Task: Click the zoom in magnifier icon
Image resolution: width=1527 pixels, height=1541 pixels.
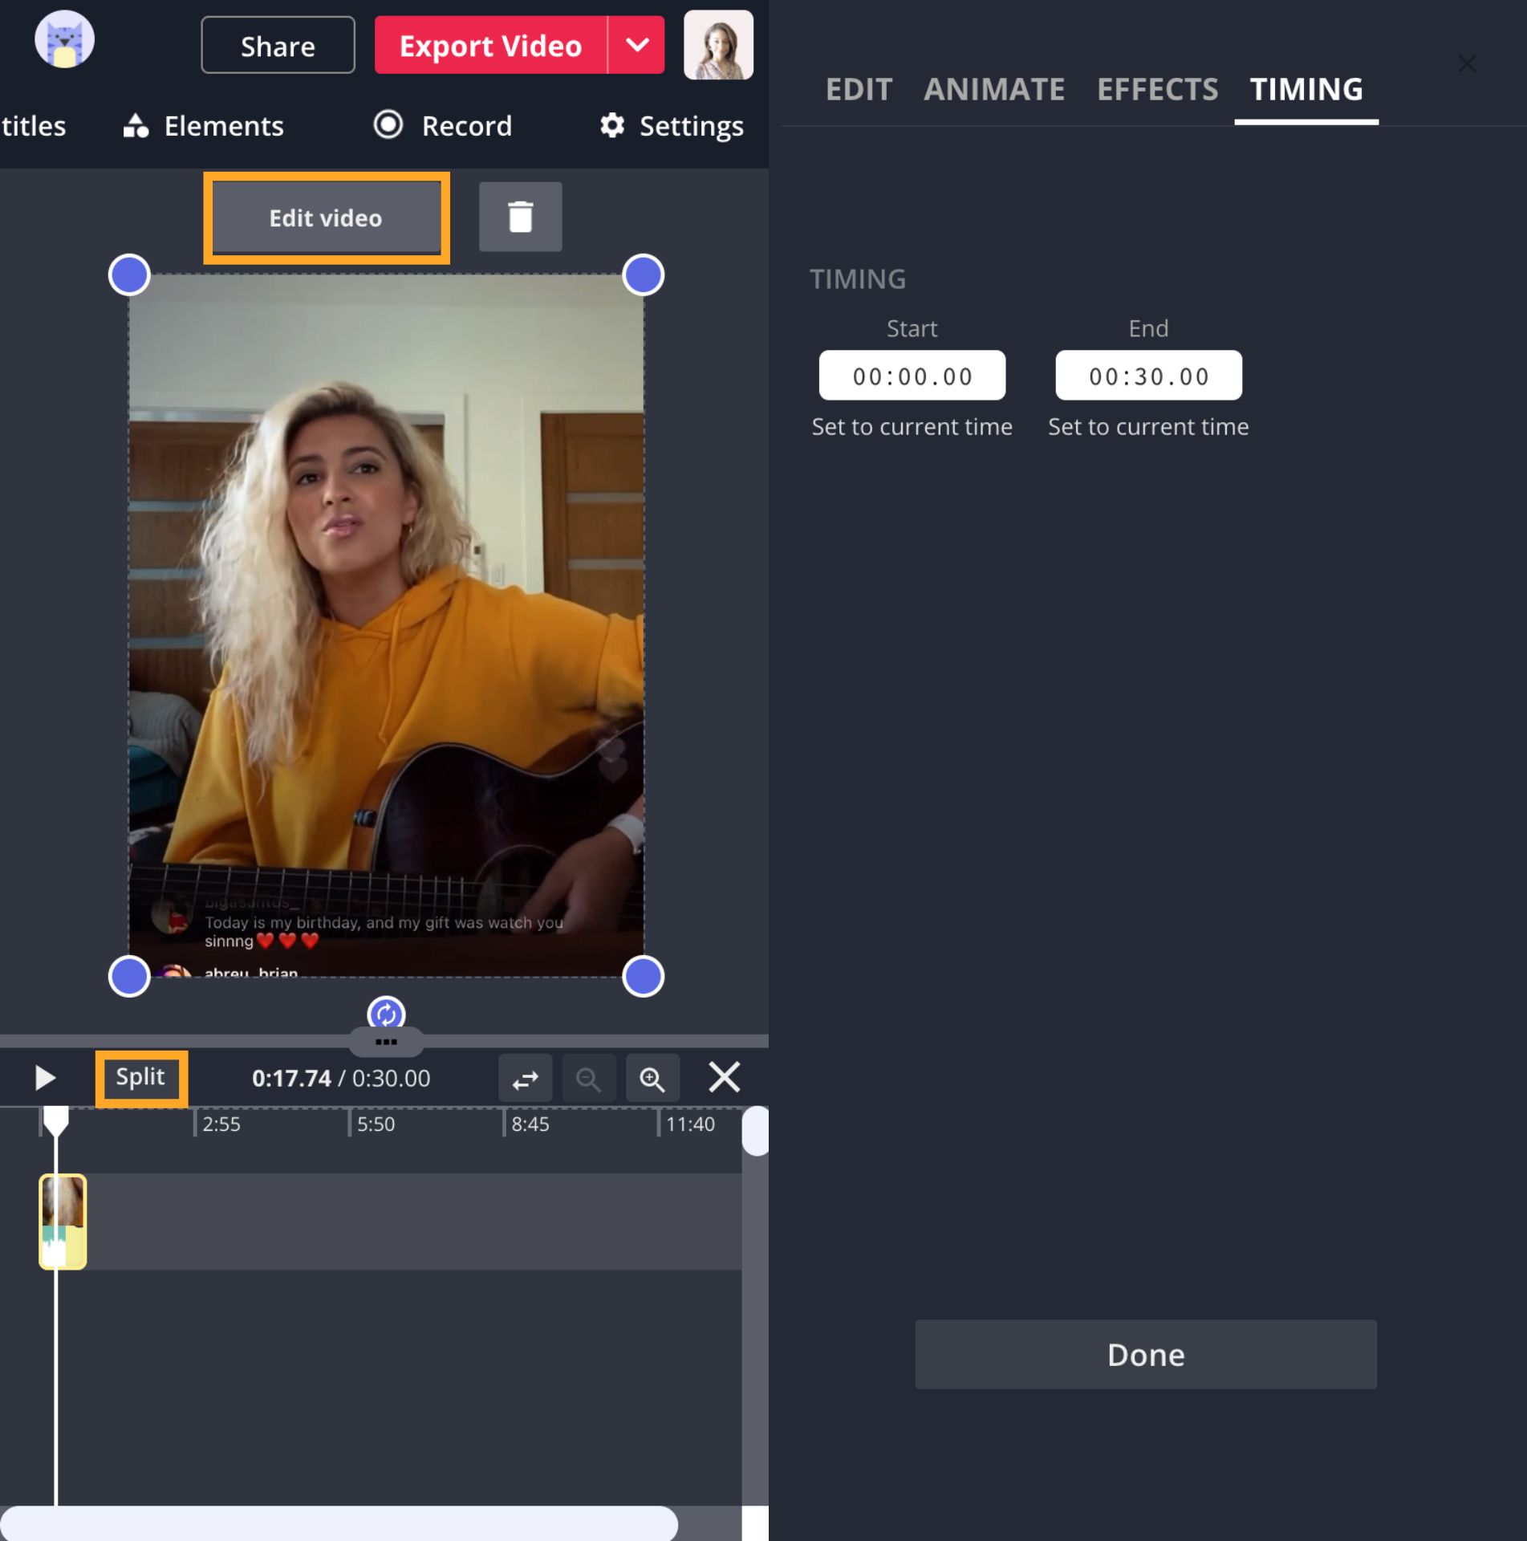Action: pos(652,1079)
